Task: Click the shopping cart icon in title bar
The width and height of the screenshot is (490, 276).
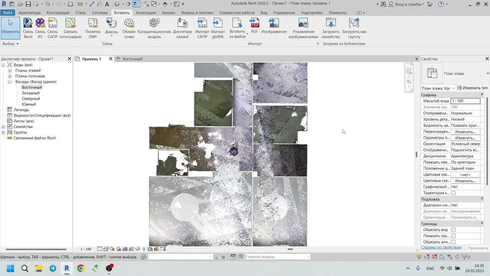Action: click(430, 4)
